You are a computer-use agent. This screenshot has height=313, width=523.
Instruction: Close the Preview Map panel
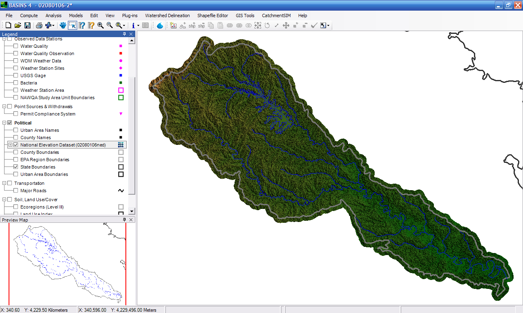[131, 220]
